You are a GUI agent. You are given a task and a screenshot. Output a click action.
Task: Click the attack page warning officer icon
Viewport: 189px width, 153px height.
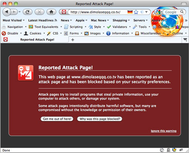(26, 73)
